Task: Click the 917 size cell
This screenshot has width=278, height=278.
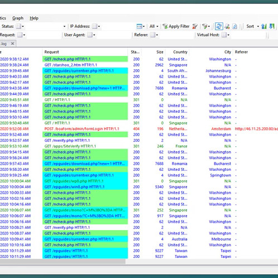Action: tap(160, 216)
